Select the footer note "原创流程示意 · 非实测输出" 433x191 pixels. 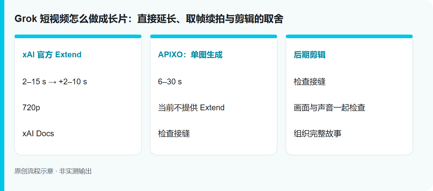coord(53,171)
